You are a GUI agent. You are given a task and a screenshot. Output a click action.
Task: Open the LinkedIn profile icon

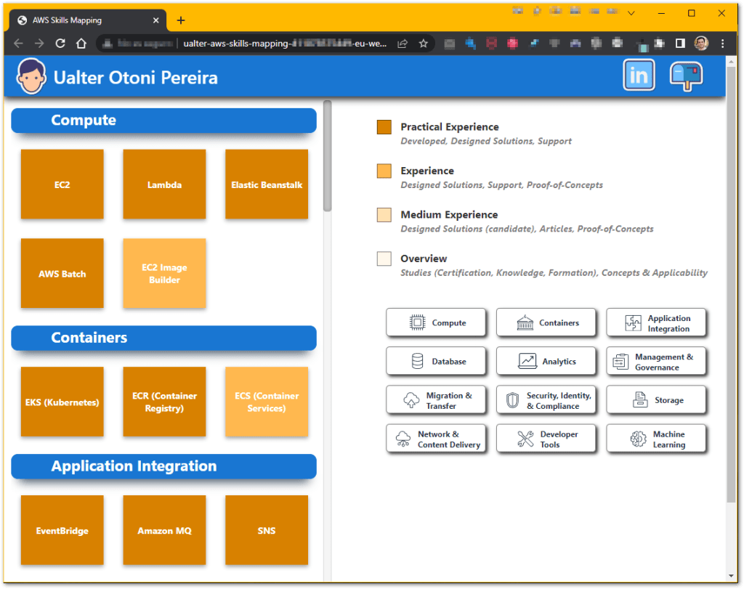tap(639, 76)
